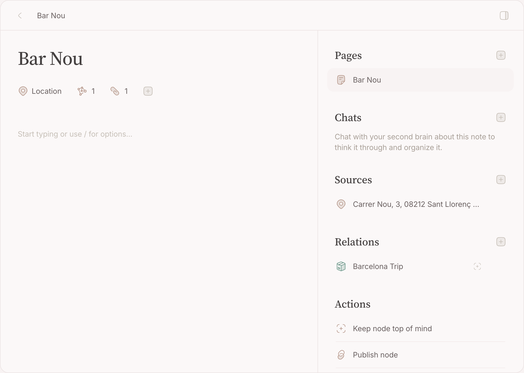
Task: Click the Carrer Nou source pin icon
Action: [x=341, y=204]
